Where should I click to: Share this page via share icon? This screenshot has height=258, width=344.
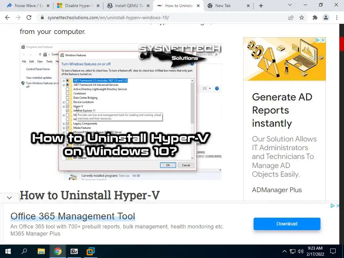[x=291, y=17]
